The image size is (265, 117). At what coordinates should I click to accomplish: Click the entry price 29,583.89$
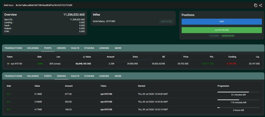click(132, 64)
